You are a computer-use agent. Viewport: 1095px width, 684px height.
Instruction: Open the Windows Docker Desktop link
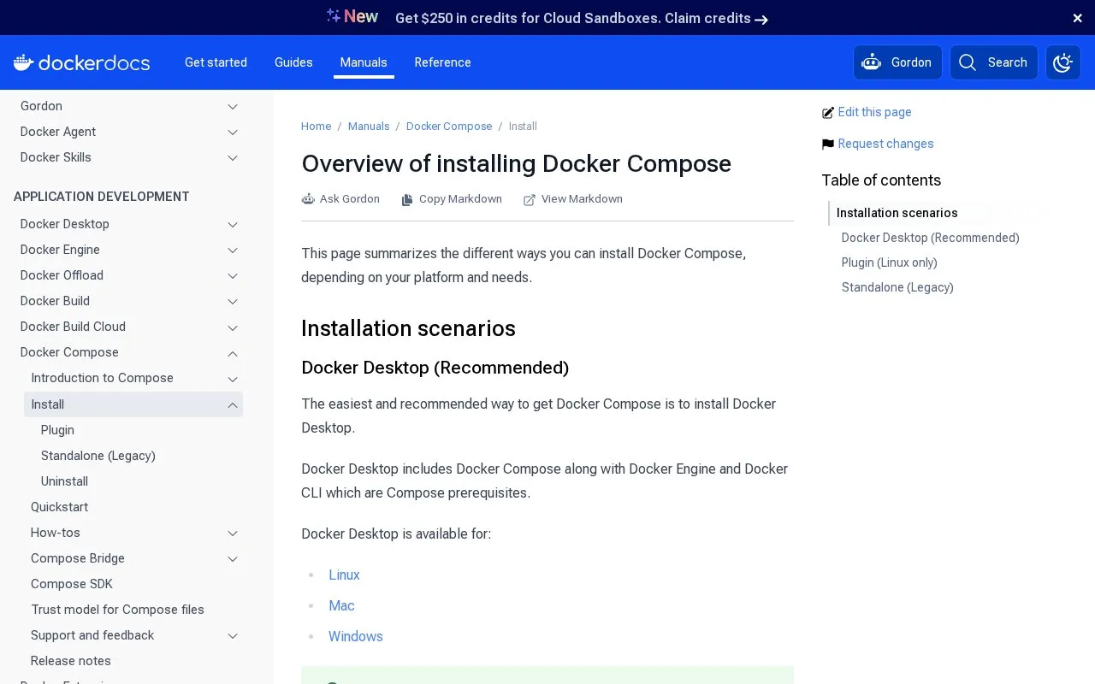[356, 637]
